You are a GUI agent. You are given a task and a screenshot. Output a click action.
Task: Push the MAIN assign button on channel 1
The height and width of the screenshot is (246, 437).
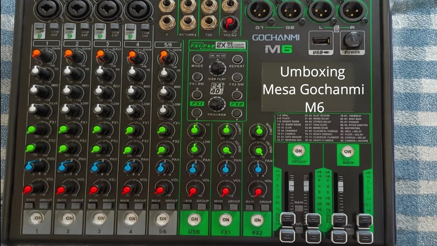click(29, 206)
